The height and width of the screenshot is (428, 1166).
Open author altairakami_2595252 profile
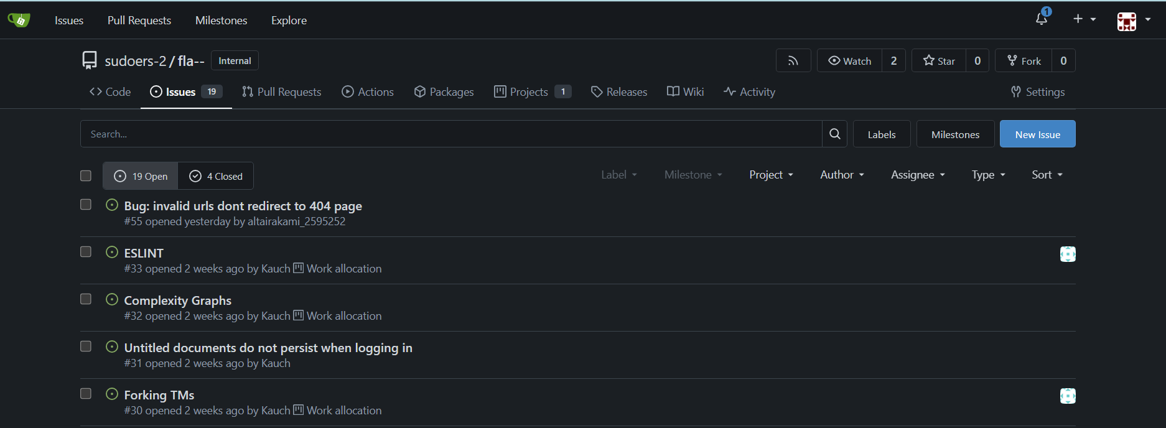click(x=296, y=221)
